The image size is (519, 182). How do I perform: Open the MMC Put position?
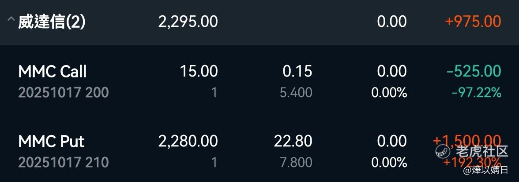click(x=51, y=141)
